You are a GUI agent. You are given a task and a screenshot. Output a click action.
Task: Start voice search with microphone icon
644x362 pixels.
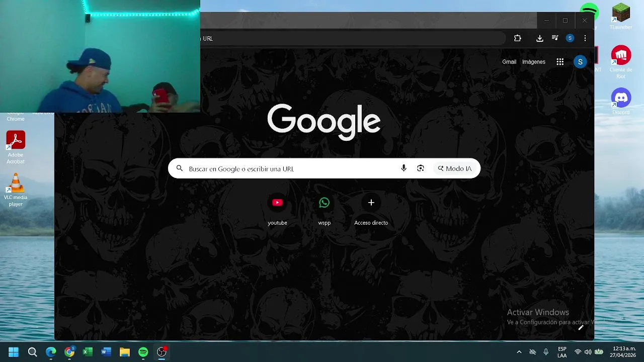pyautogui.click(x=404, y=168)
